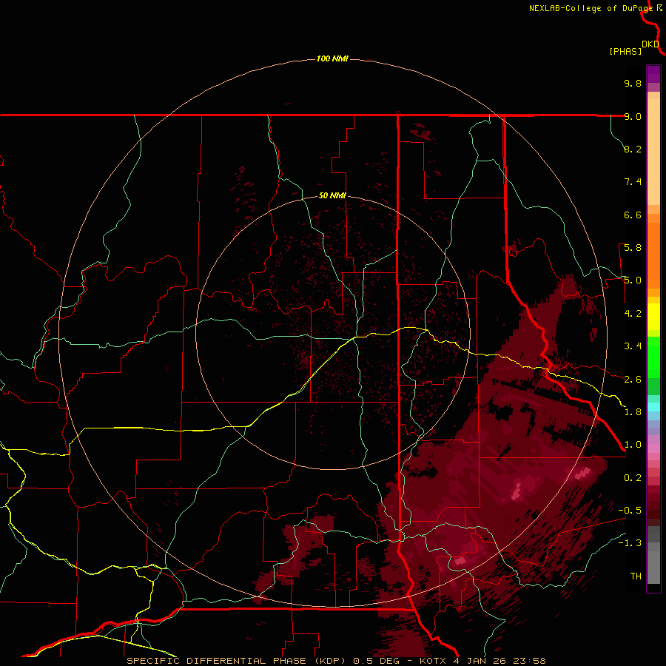Image resolution: width=666 pixels, height=666 pixels.
Task: Pick the orange band of the color scale
Action: point(653,256)
